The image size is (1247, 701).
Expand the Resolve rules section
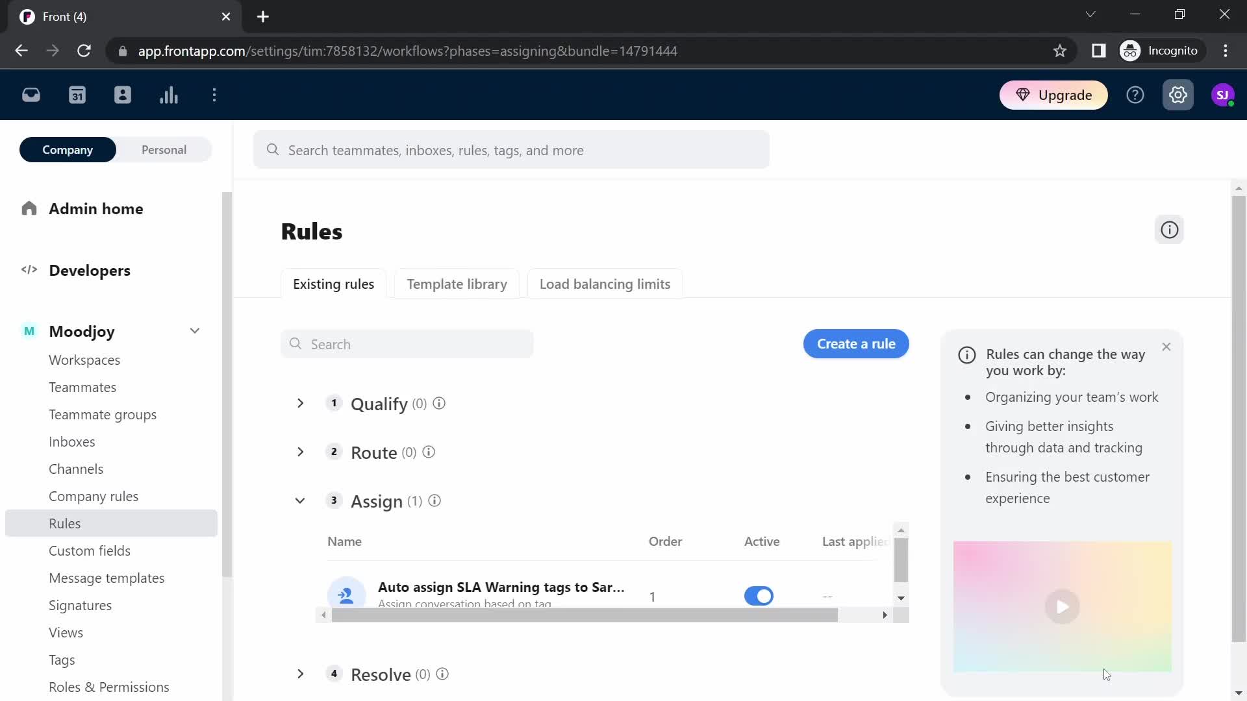(300, 674)
